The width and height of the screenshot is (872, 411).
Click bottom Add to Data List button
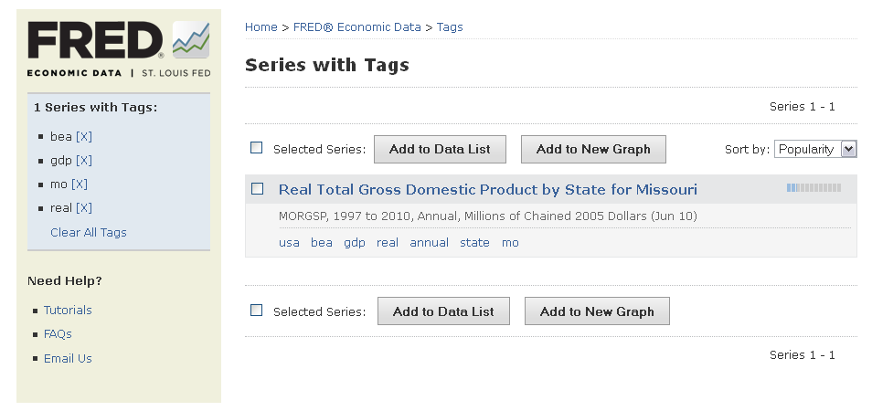[x=443, y=311]
